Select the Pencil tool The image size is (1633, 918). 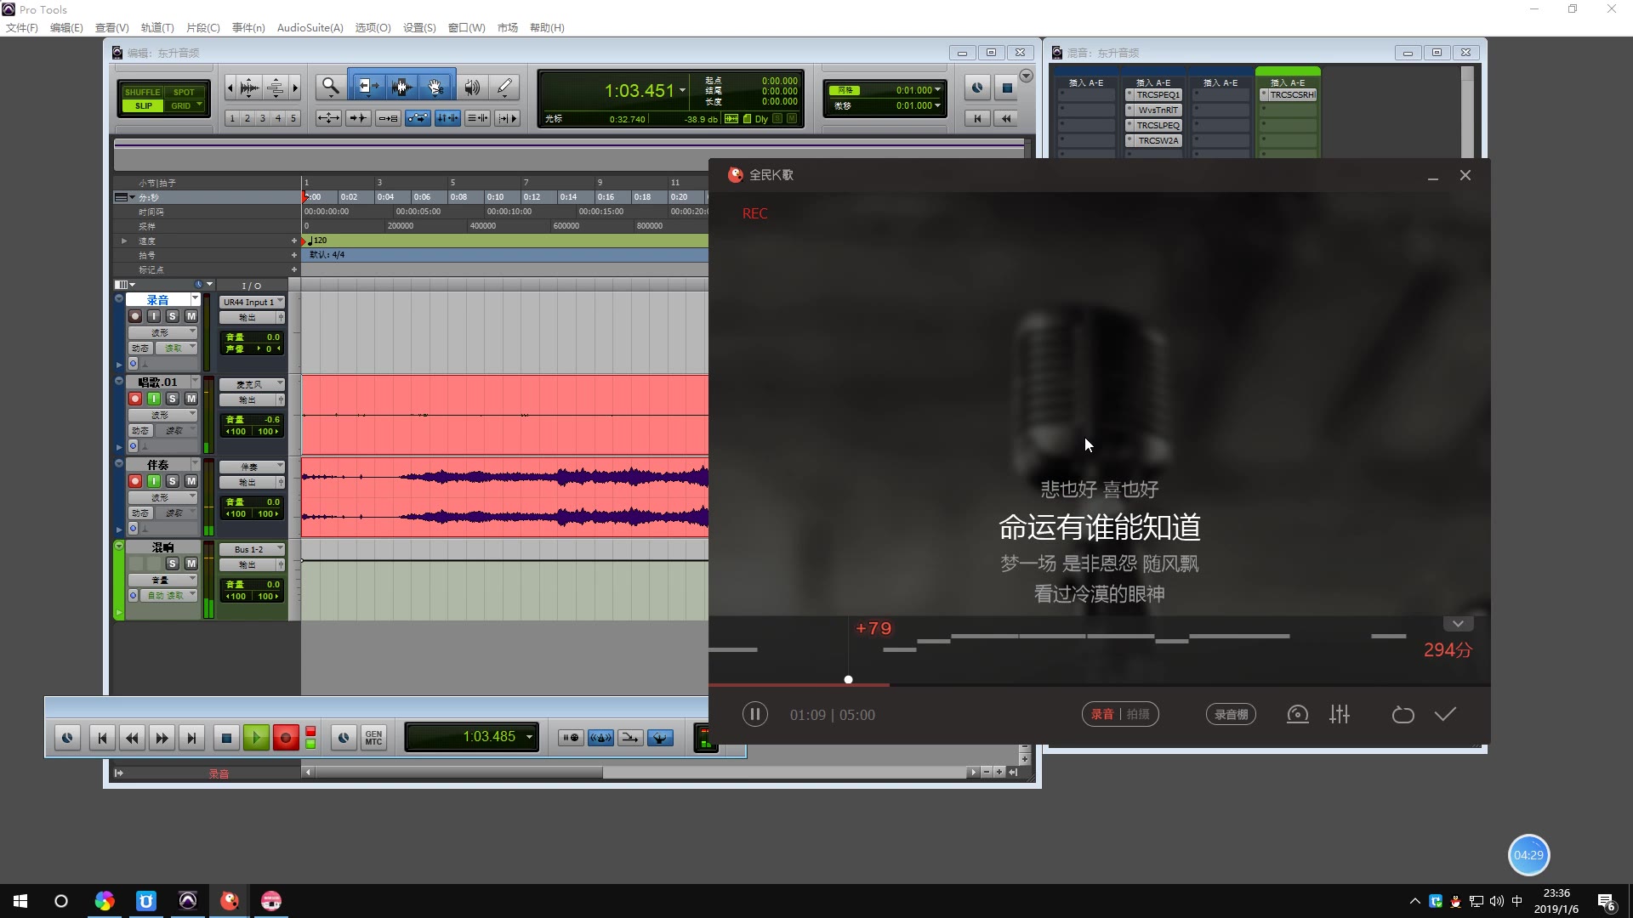pos(504,87)
